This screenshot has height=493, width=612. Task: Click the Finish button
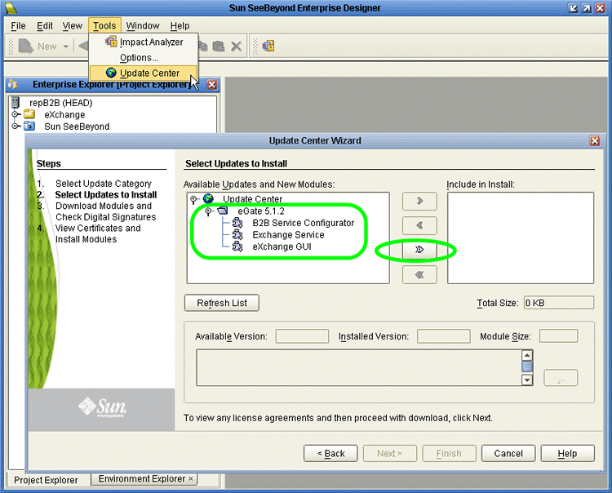449,454
